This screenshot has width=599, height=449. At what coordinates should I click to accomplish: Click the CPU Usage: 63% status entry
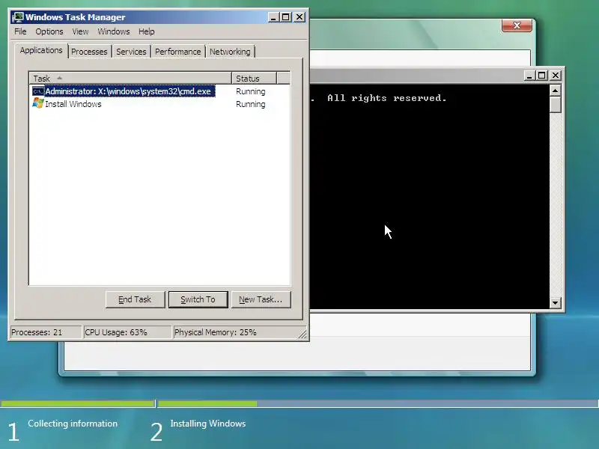[127, 332]
